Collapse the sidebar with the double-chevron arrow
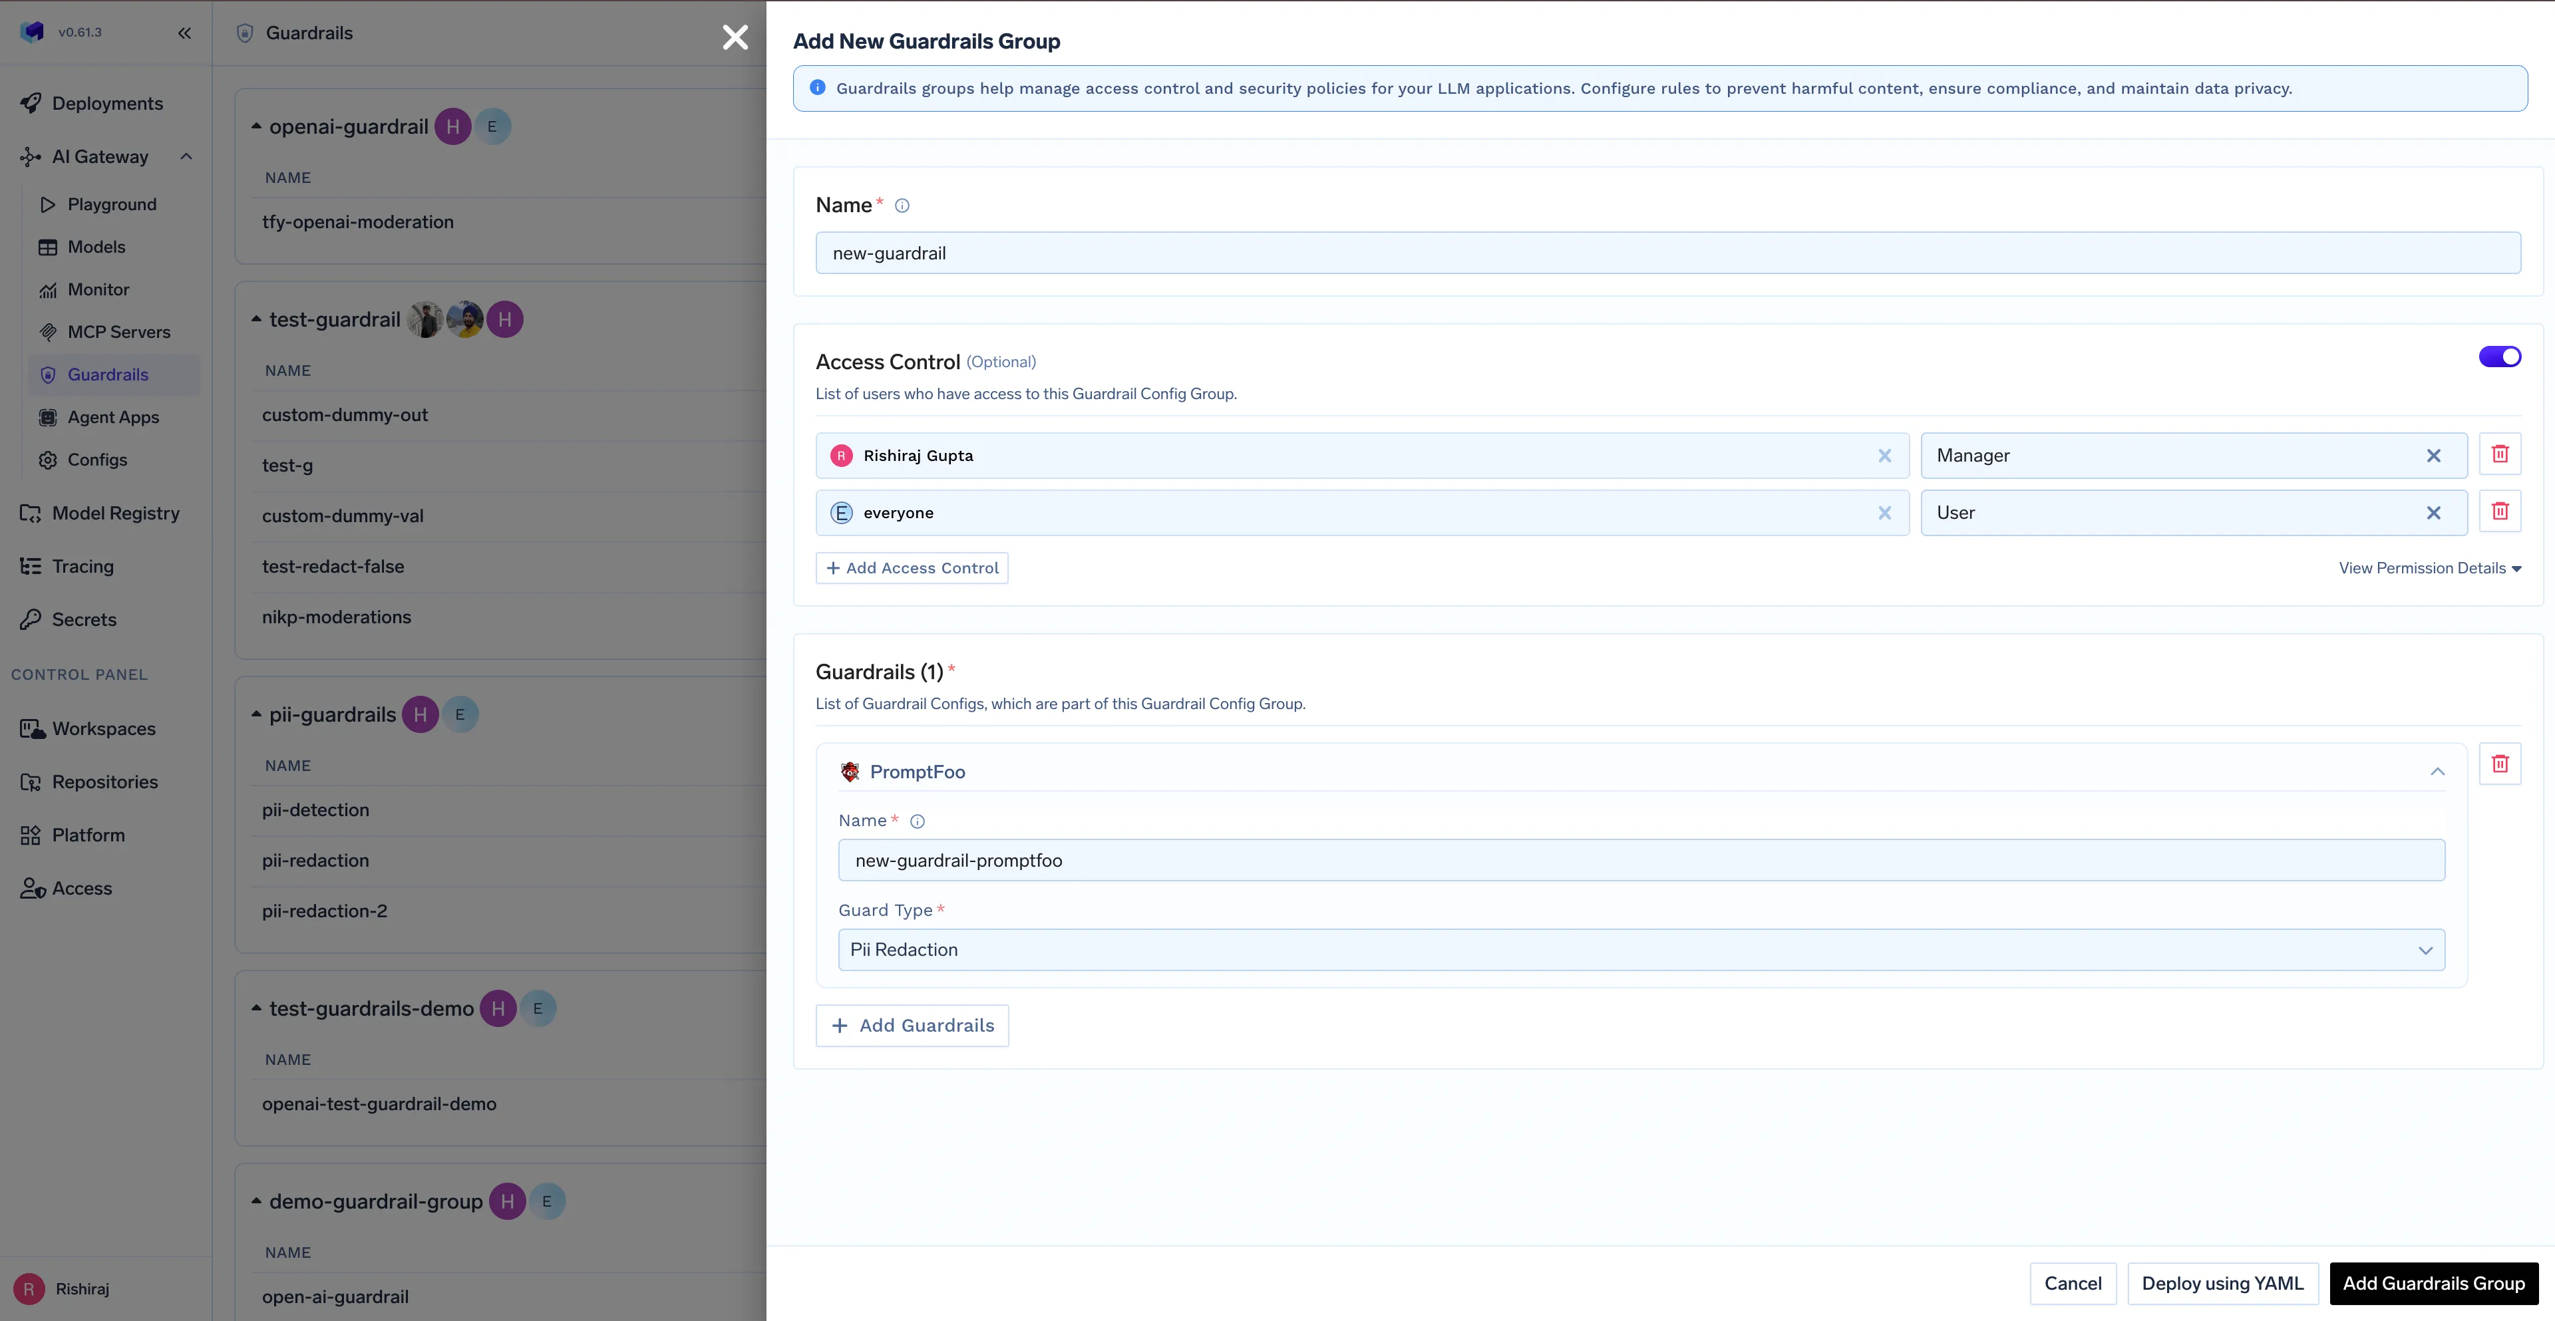 click(x=184, y=33)
